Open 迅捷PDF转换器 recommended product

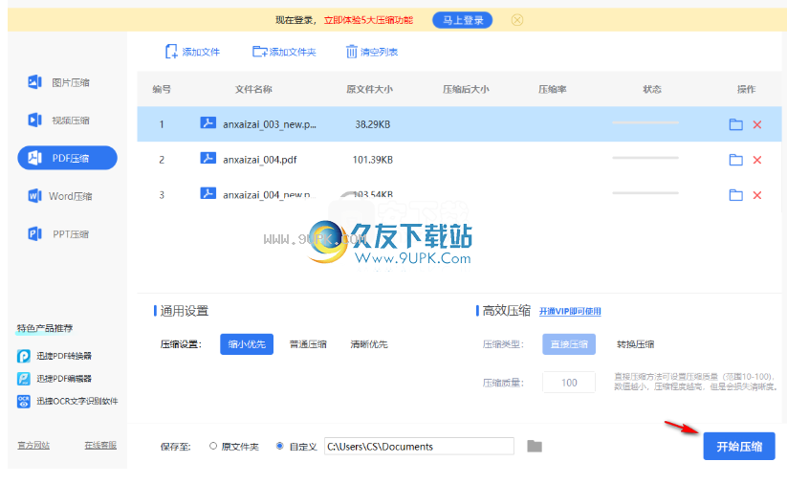pos(55,356)
